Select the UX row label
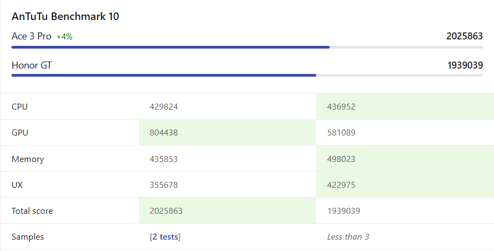 [17, 185]
